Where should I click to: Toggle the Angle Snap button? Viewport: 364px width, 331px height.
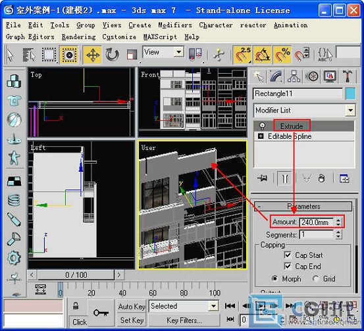point(263,55)
